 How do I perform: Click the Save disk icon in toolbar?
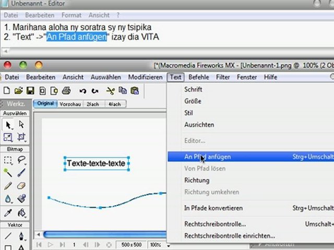[x=30, y=90]
